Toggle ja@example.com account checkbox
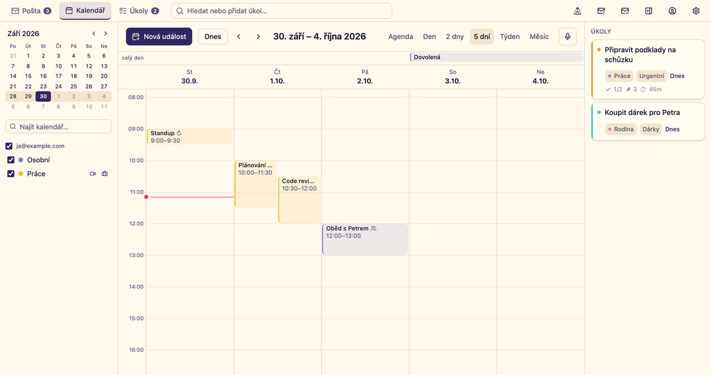This screenshot has width=711, height=375. coord(9,146)
